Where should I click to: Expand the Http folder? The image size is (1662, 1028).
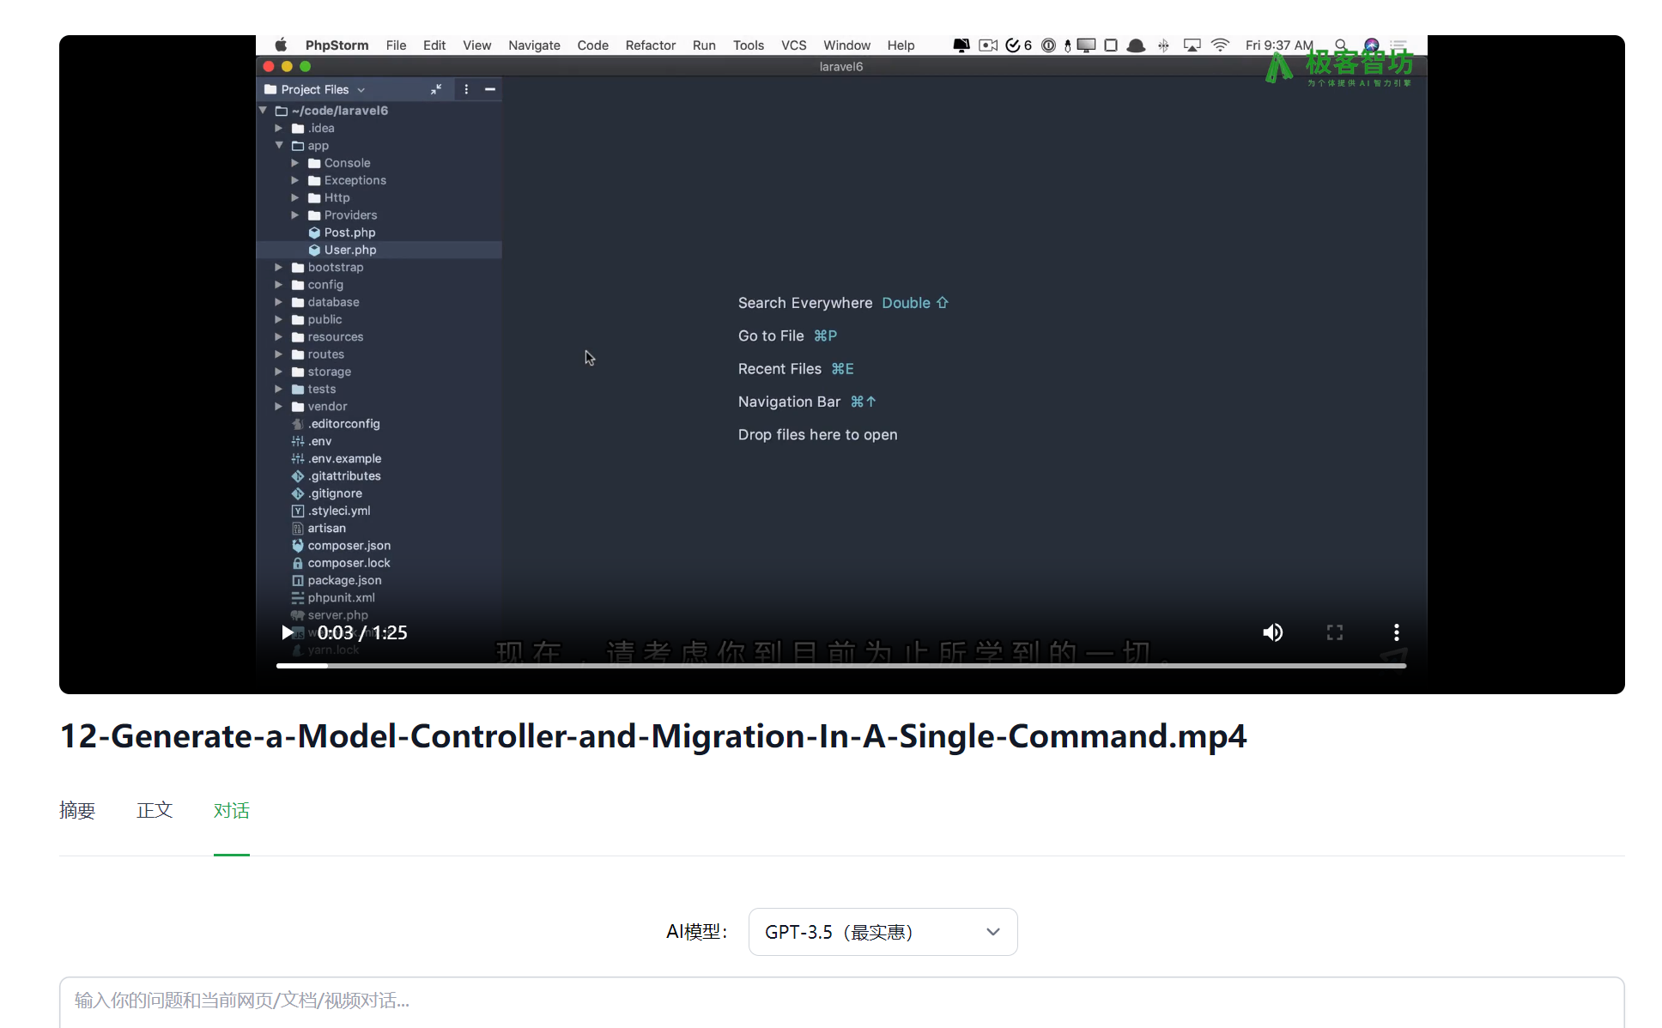295,197
